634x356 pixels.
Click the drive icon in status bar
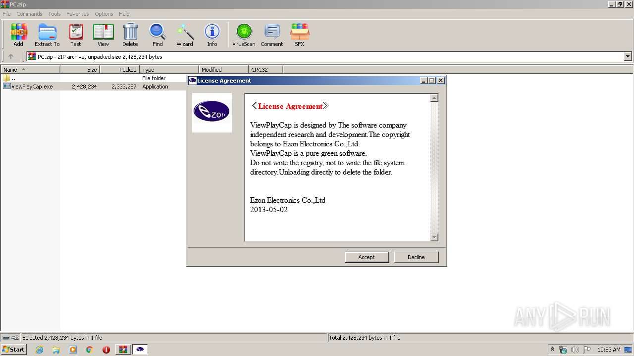(x=6, y=338)
